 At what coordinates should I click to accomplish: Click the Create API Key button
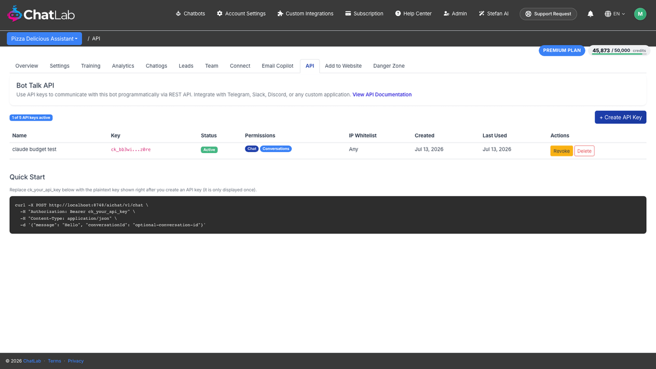pos(620,117)
